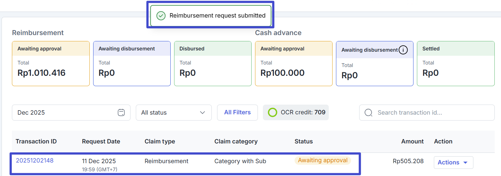This screenshot has height=176, width=501.
Task: Click the Awaiting approval status badge
Action: pos(322,160)
